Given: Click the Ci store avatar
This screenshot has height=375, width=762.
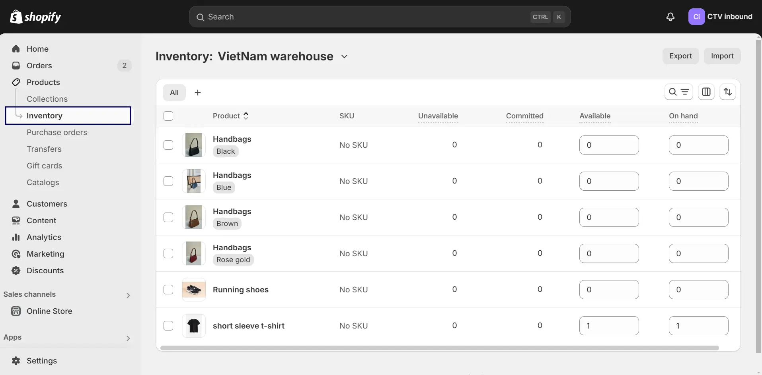Looking at the screenshot, I should (x=696, y=17).
